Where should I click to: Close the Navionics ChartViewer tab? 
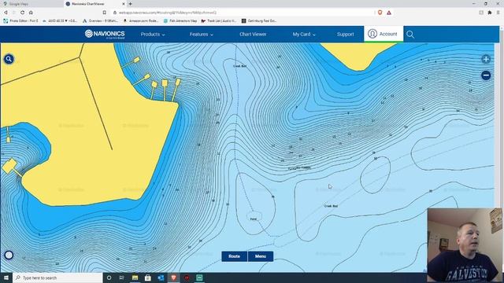(x=124, y=4)
